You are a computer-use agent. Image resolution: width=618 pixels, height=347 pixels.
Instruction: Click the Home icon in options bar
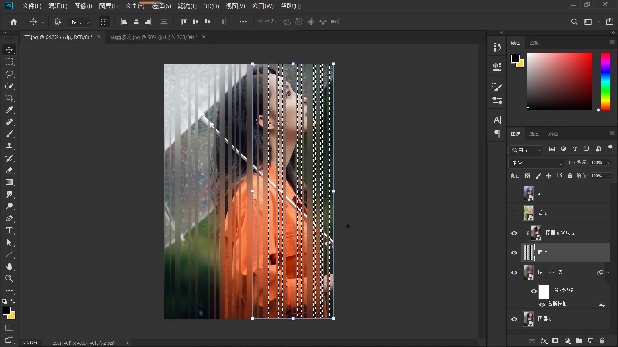pyautogui.click(x=14, y=22)
